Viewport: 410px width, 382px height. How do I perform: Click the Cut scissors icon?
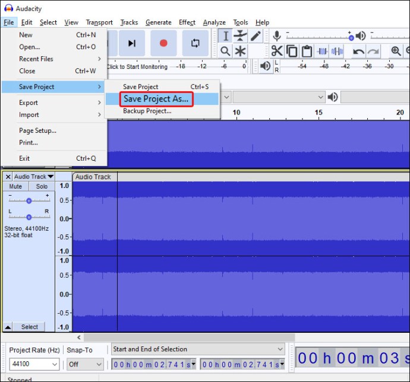point(277,51)
